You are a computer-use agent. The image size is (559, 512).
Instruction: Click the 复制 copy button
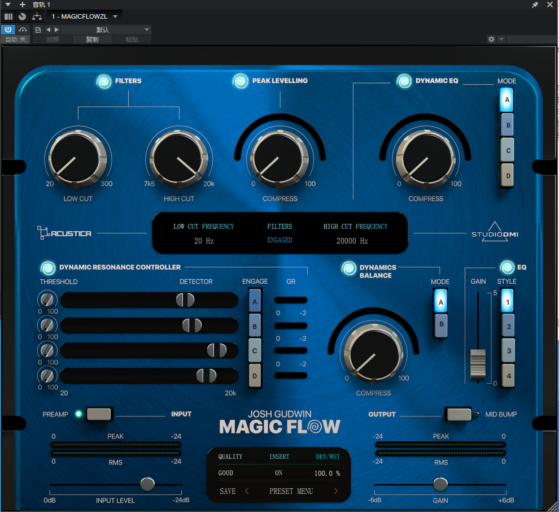pyautogui.click(x=92, y=40)
